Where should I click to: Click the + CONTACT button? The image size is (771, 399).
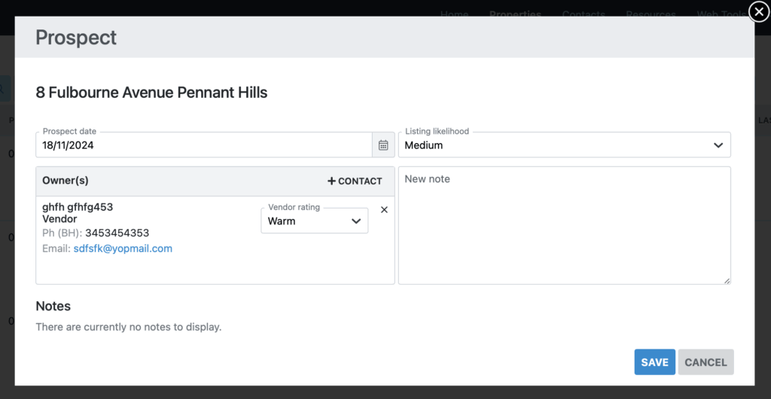point(355,181)
